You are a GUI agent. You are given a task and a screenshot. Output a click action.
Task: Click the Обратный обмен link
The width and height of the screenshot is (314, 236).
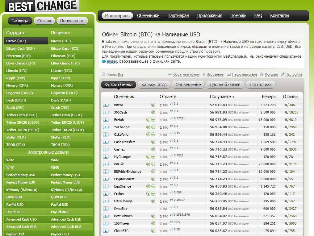(186, 74)
